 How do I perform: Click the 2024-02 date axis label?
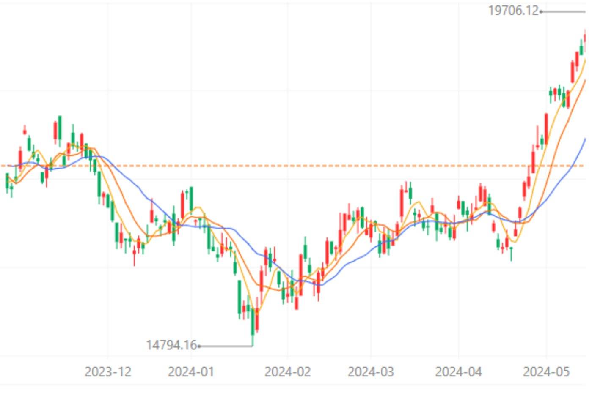tap(287, 372)
